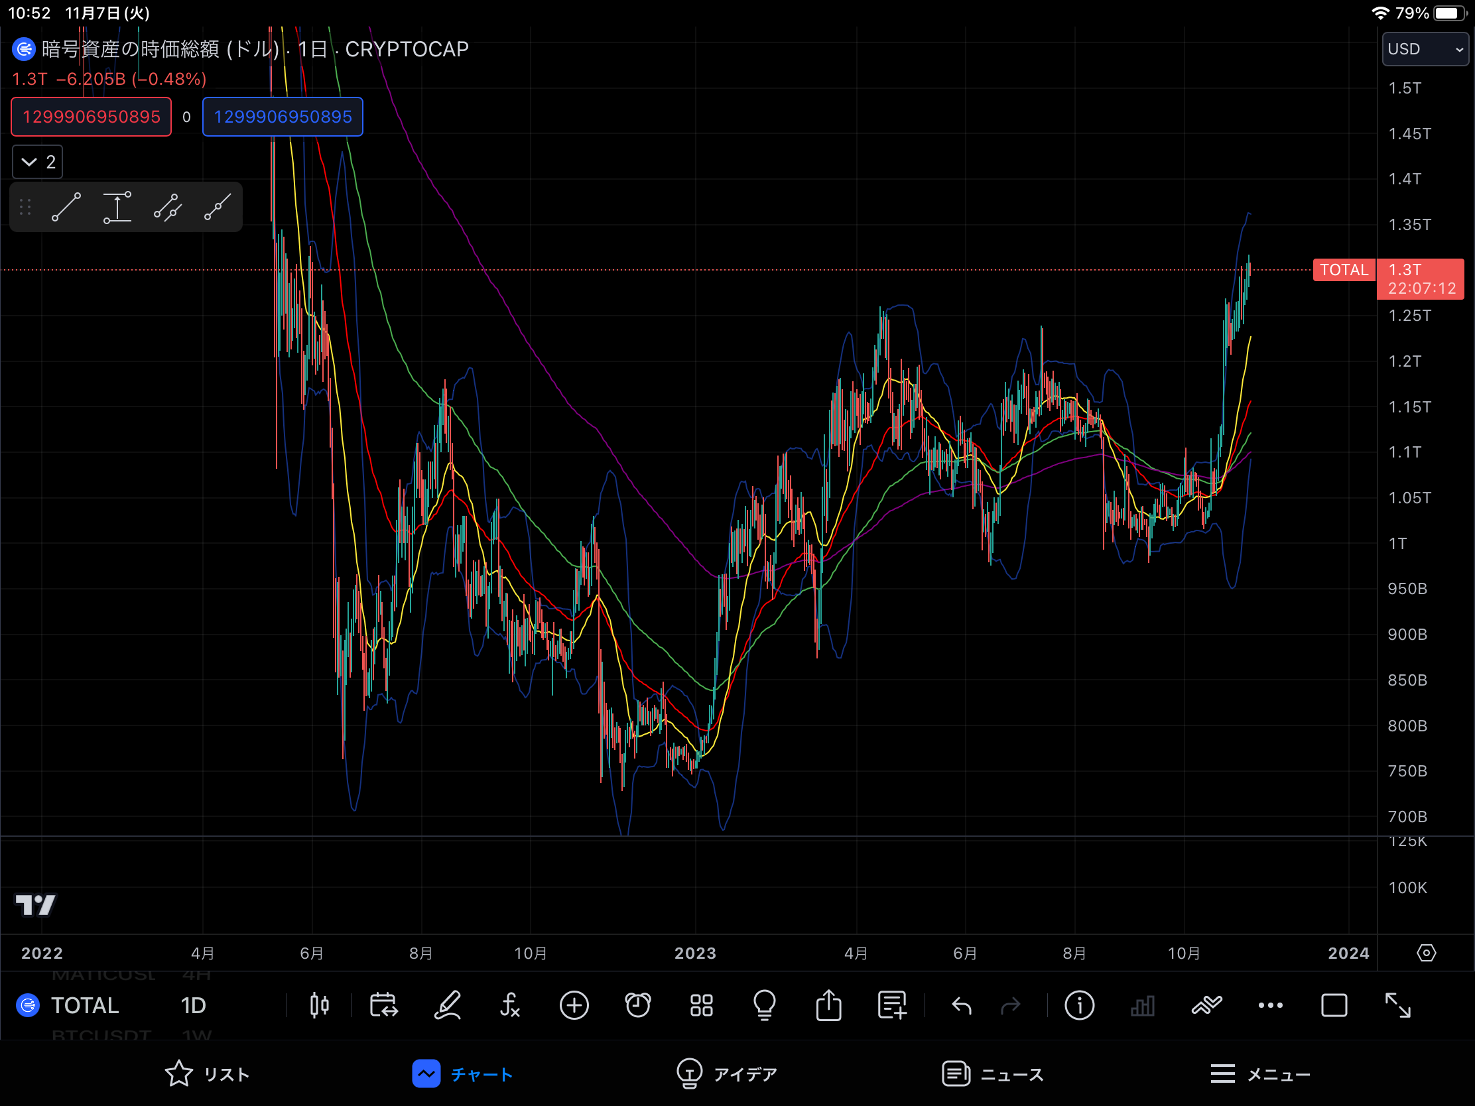Open the 1D timeframe selector
The image size is (1475, 1106).
[x=194, y=1005]
